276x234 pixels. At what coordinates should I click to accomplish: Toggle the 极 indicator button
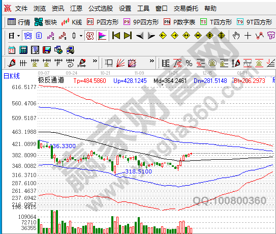tap(90, 36)
